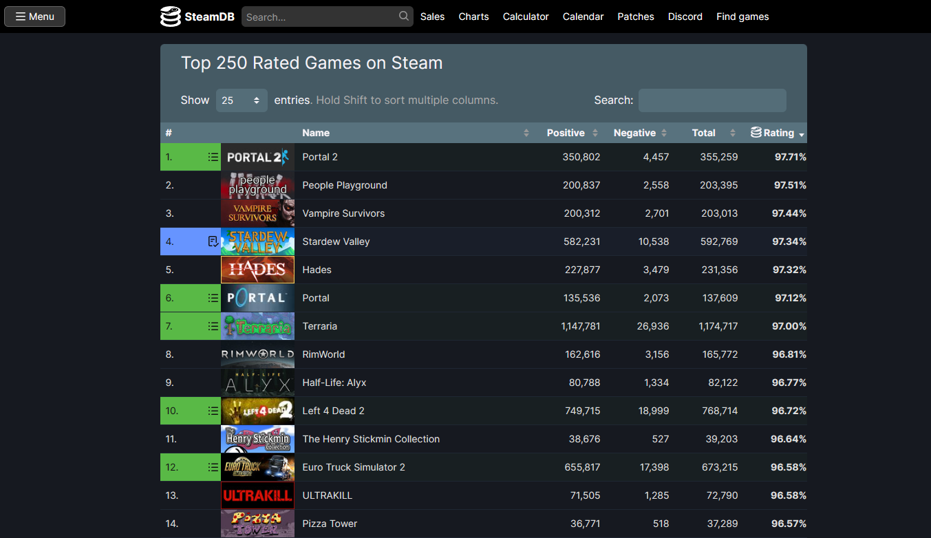Open the People Playground thumbnail

click(257, 185)
